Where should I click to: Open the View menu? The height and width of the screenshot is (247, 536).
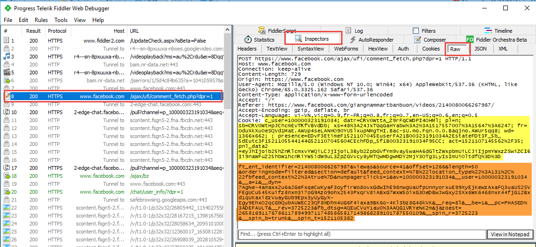click(80, 20)
